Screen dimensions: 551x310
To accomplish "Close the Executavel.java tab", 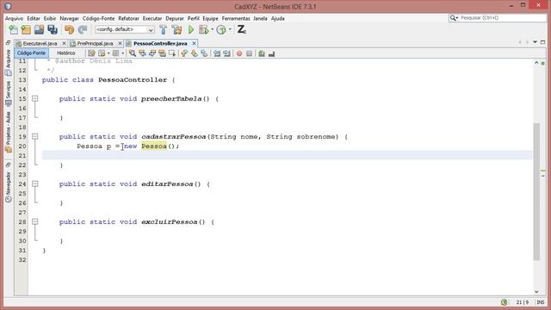I will click(64, 43).
